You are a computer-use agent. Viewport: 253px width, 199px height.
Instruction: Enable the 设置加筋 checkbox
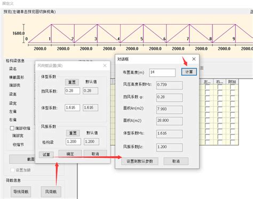pos(13,170)
